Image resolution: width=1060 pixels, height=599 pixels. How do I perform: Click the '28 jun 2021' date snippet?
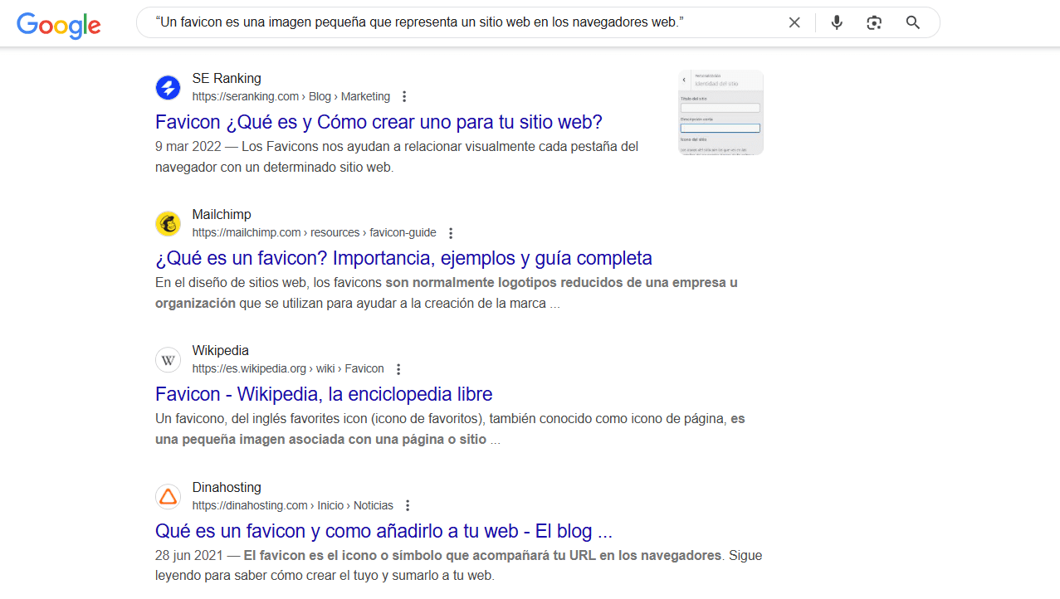[190, 556]
